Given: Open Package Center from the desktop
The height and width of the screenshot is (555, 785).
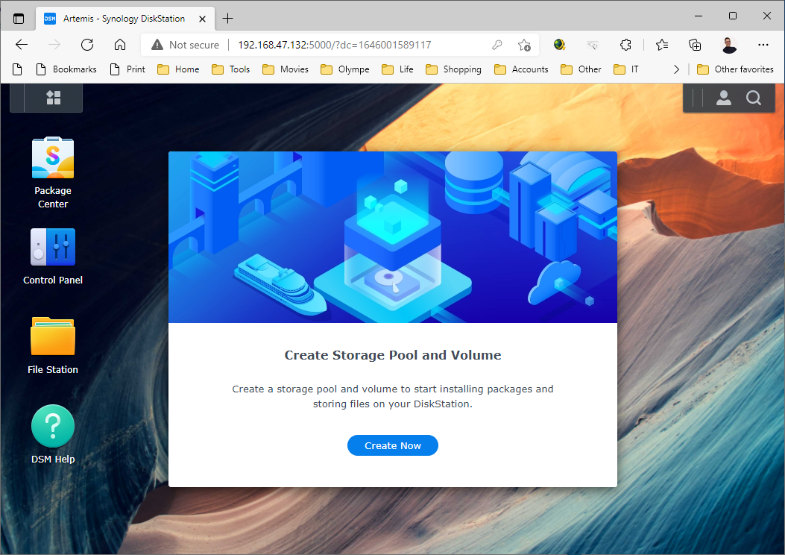Looking at the screenshot, I should tap(53, 173).
